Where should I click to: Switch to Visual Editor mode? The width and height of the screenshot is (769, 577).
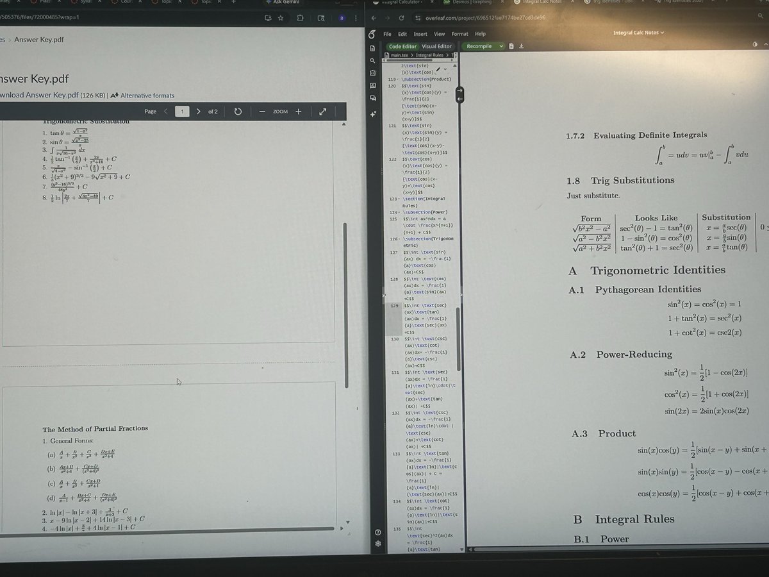[x=436, y=46]
